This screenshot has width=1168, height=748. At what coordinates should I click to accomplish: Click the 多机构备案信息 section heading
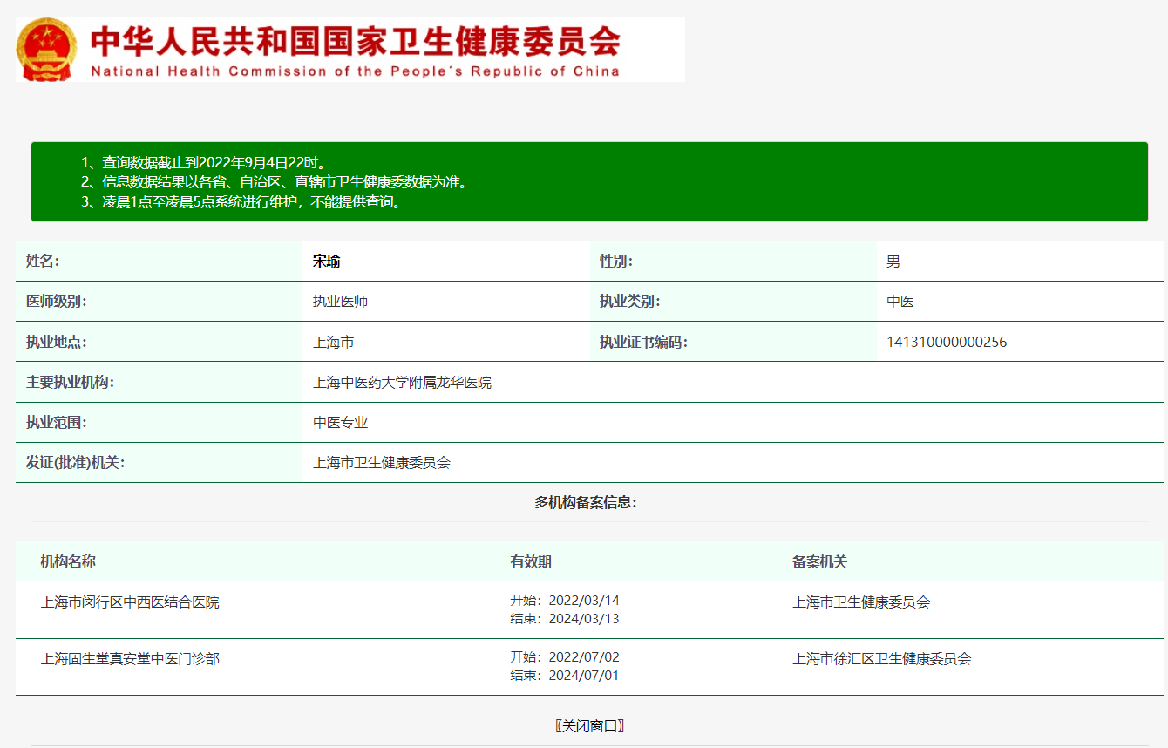pos(586,502)
